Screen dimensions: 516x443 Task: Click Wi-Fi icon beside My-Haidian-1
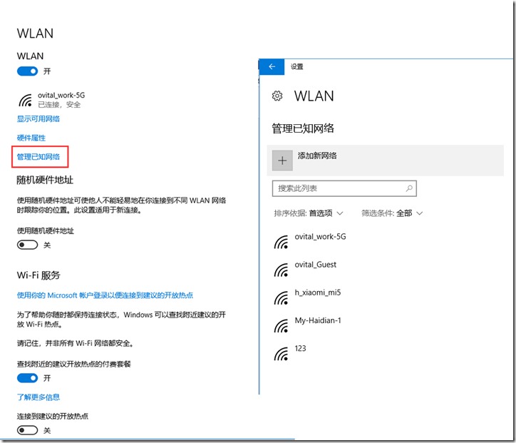[282, 325]
